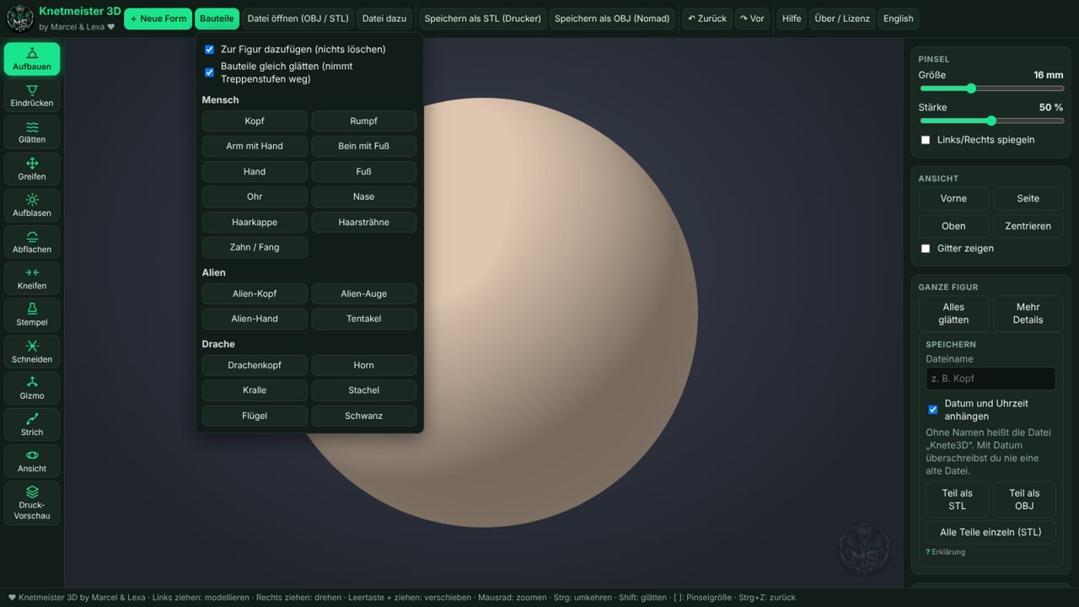Insert the Drachenkopf part
This screenshot has height=607, width=1079.
(x=255, y=365)
